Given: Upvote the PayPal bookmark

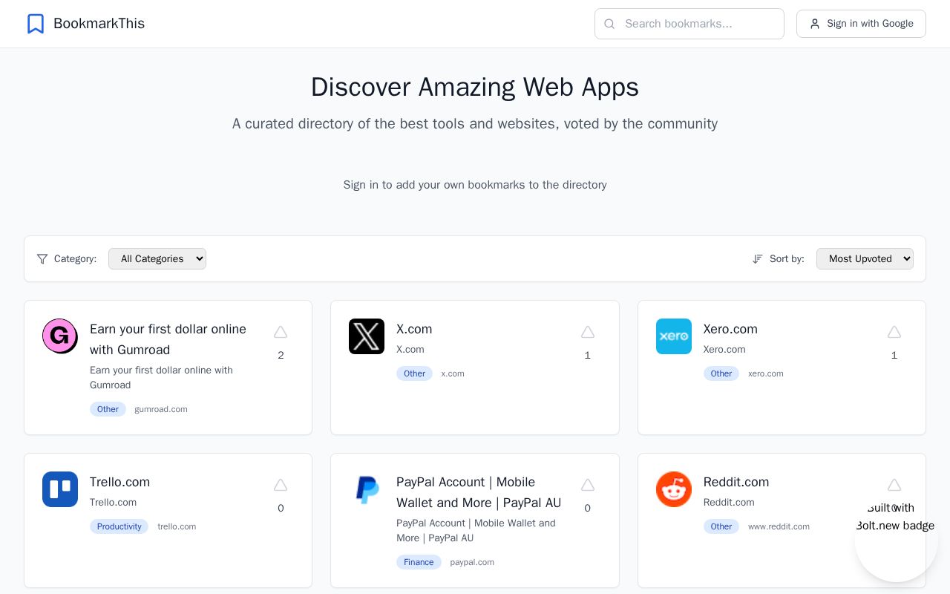Looking at the screenshot, I should click(588, 485).
